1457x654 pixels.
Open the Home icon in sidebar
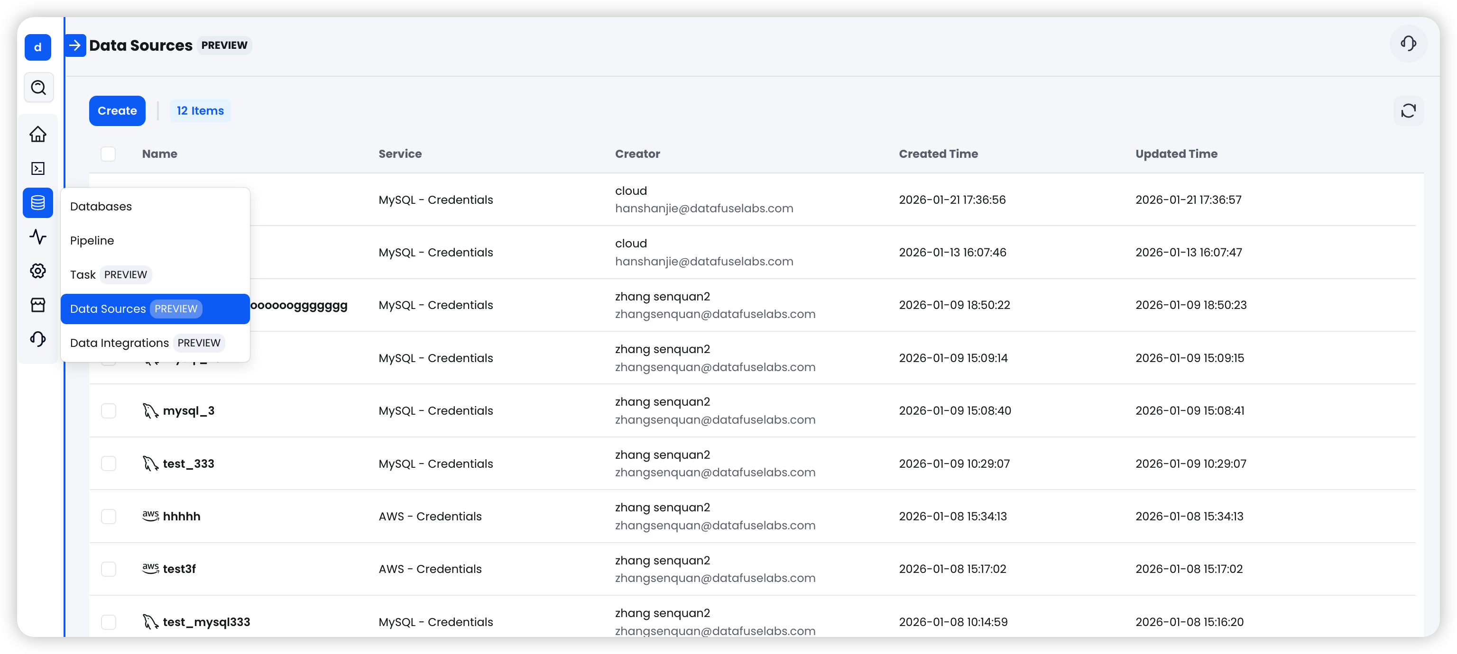pyautogui.click(x=38, y=134)
